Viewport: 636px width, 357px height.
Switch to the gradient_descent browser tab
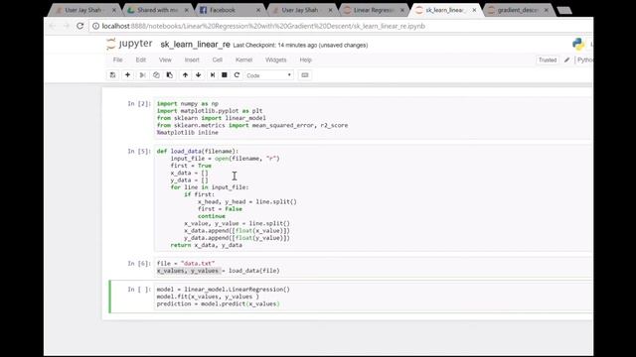click(x=518, y=10)
